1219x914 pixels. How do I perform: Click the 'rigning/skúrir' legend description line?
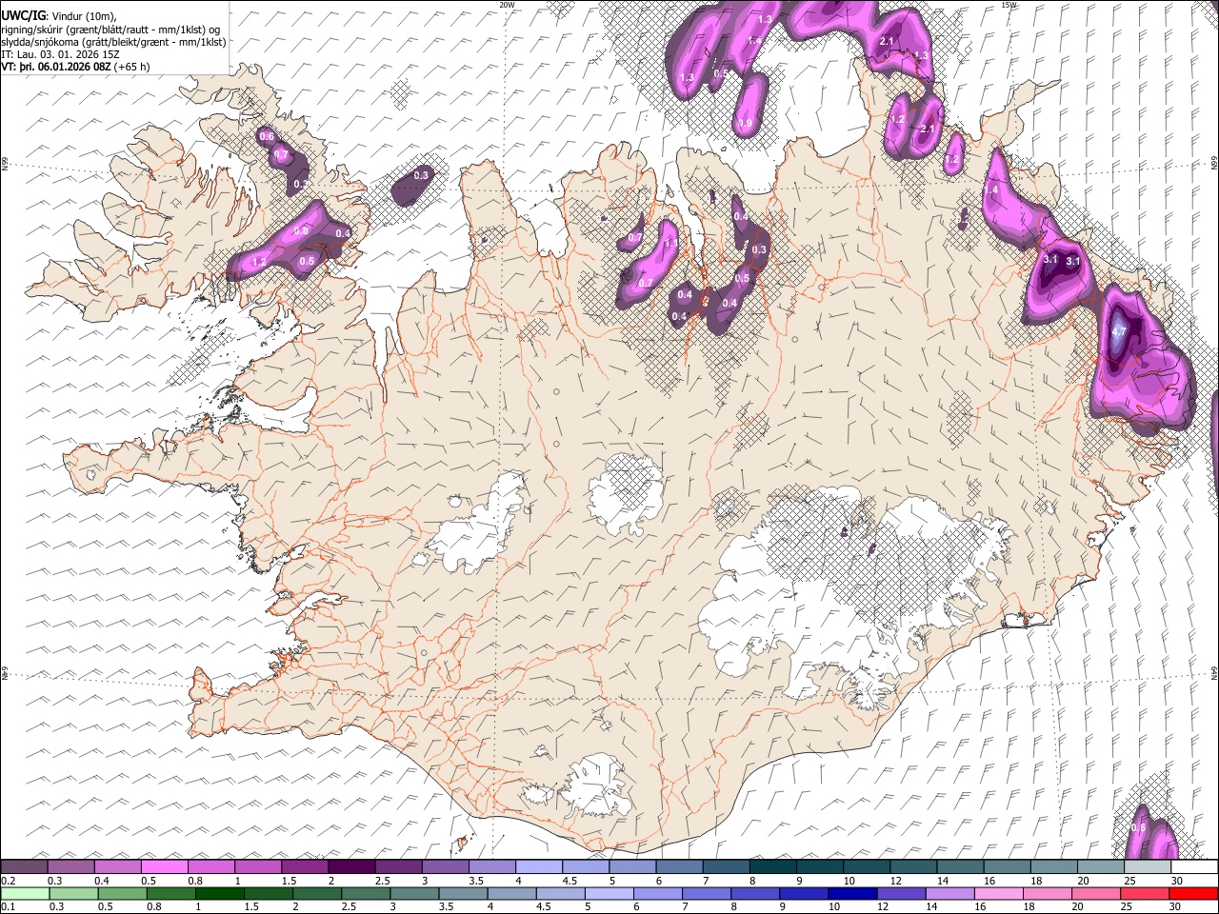point(110,30)
